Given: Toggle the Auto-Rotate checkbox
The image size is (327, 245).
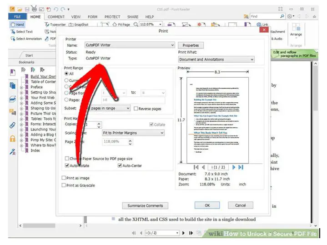Looking at the screenshot, I should click(x=67, y=166).
